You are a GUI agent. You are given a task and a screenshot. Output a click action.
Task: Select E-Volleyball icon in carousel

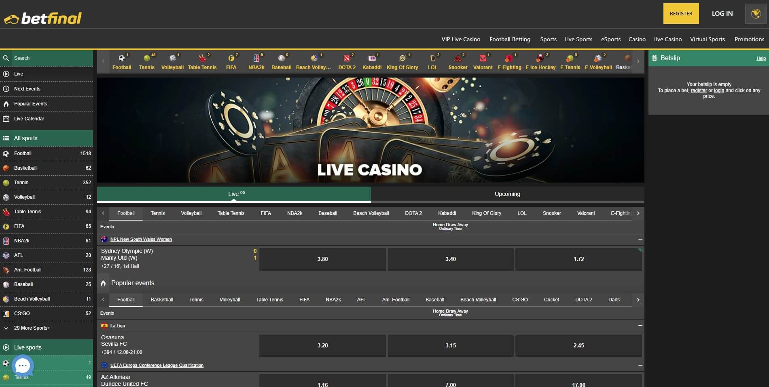pyautogui.click(x=598, y=62)
